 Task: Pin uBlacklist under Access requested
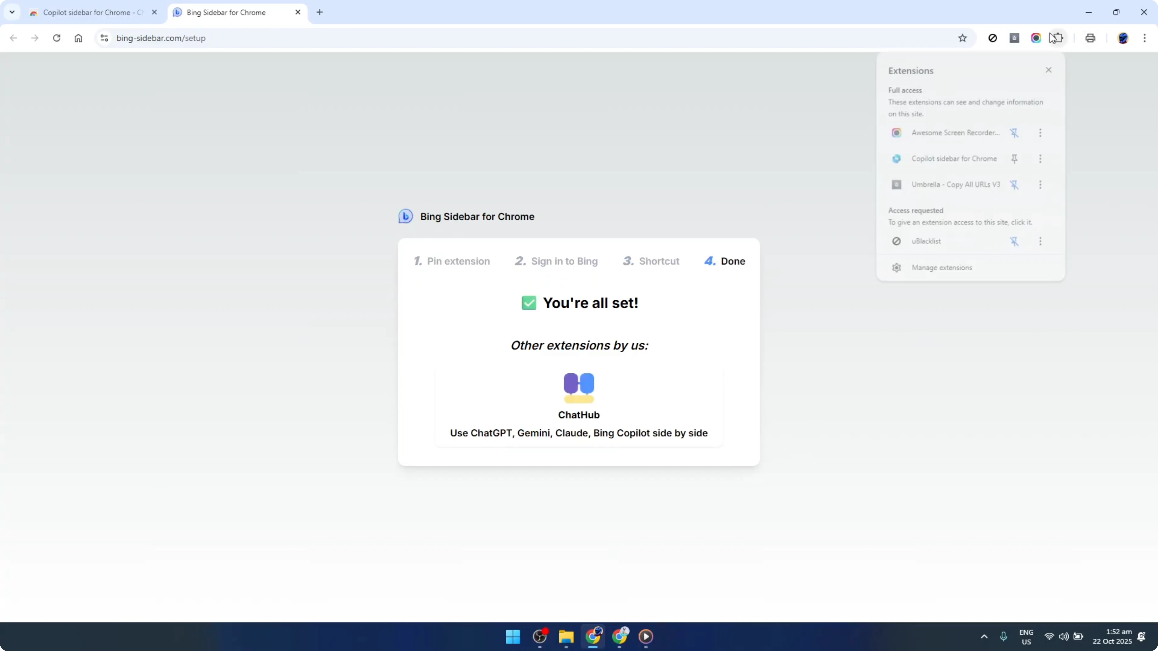[x=1015, y=241]
